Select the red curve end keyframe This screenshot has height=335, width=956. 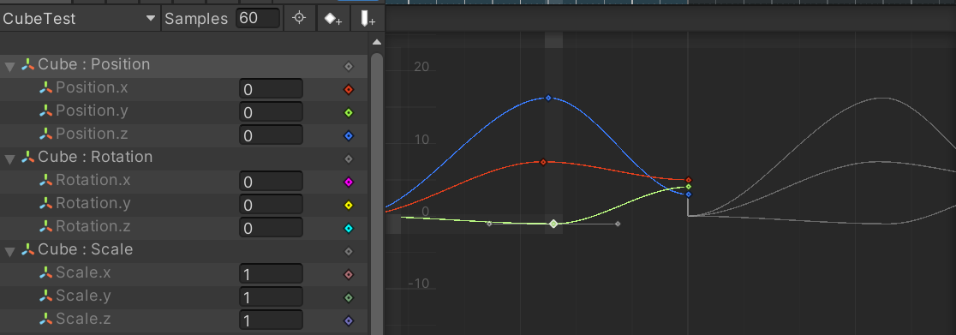(689, 180)
